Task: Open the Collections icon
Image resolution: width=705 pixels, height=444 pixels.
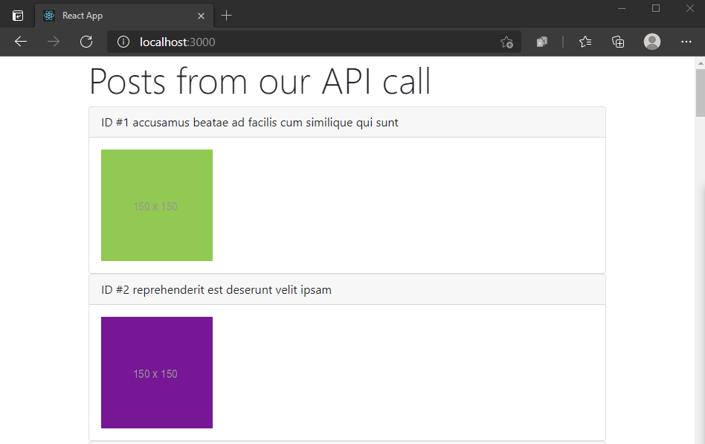Action: click(618, 42)
